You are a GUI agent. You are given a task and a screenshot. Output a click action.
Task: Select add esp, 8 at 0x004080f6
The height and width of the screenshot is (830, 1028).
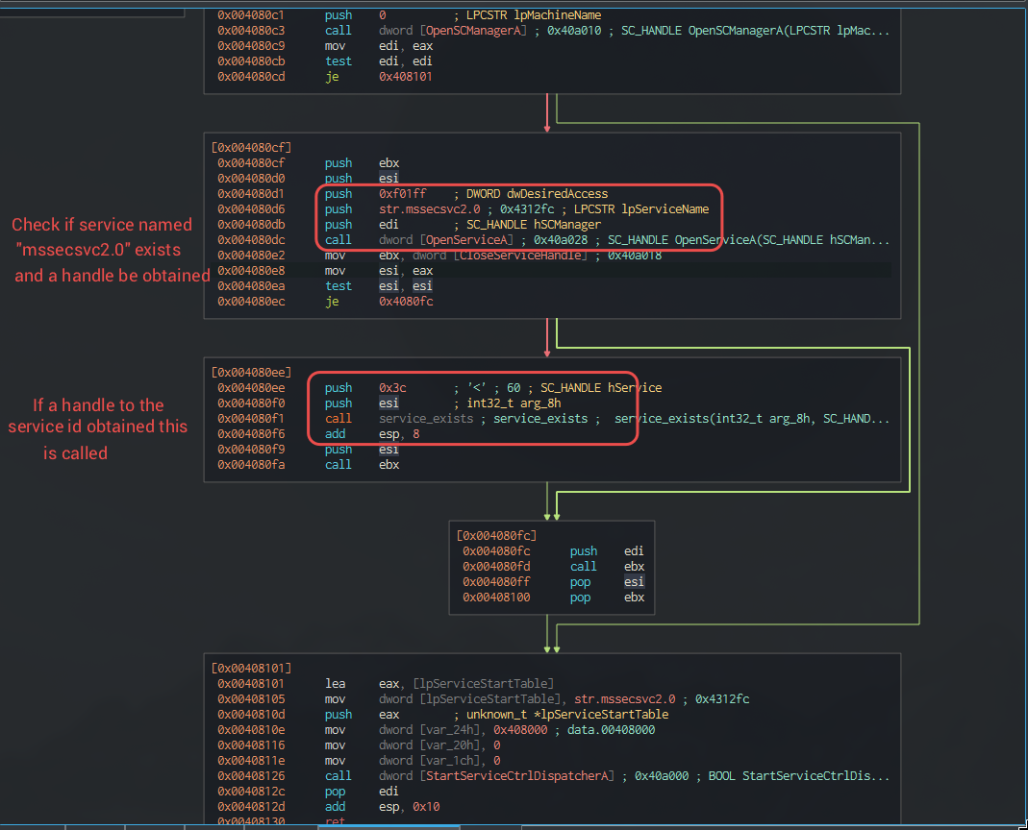click(x=318, y=434)
